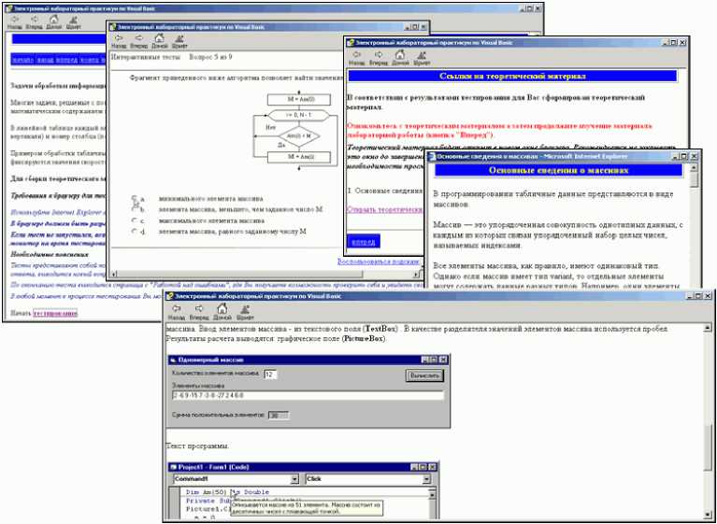
Task: Open the Click procedure dropdown in code window
Action: pos(426,479)
